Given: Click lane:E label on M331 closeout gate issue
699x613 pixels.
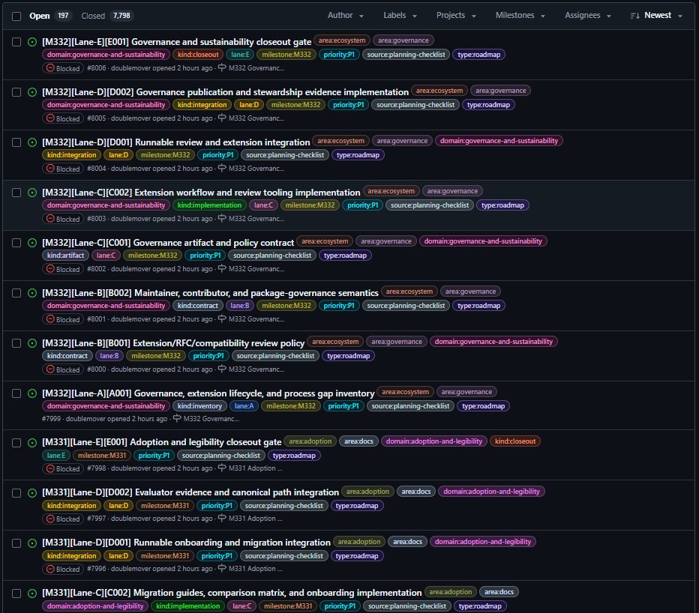Looking at the screenshot, I should pyautogui.click(x=56, y=456).
